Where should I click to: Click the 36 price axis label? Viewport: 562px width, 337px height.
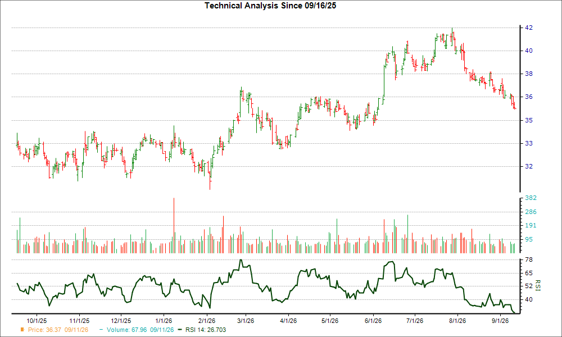pos(529,97)
